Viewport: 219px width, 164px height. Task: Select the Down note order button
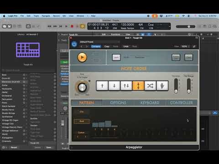click(x=114, y=86)
